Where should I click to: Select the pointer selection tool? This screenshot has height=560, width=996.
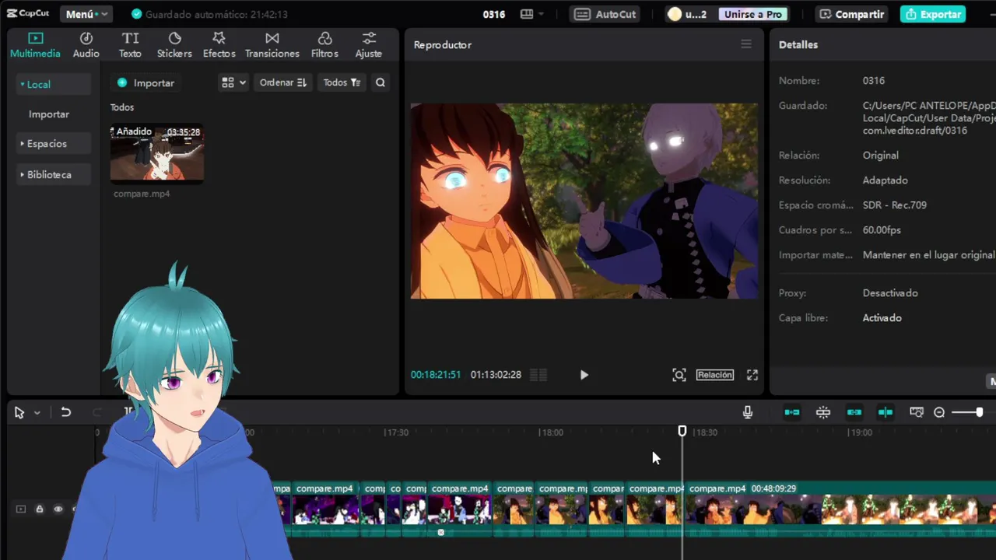point(19,412)
